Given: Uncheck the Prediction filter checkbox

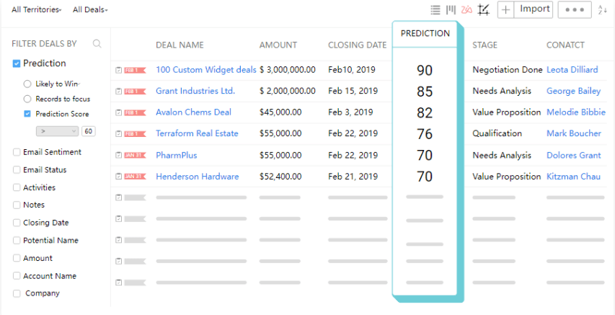Looking at the screenshot, I should [17, 63].
